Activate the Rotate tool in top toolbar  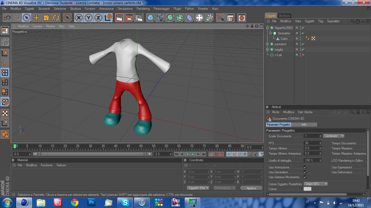56,18
